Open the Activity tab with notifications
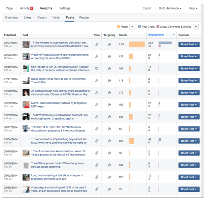 [26, 8]
